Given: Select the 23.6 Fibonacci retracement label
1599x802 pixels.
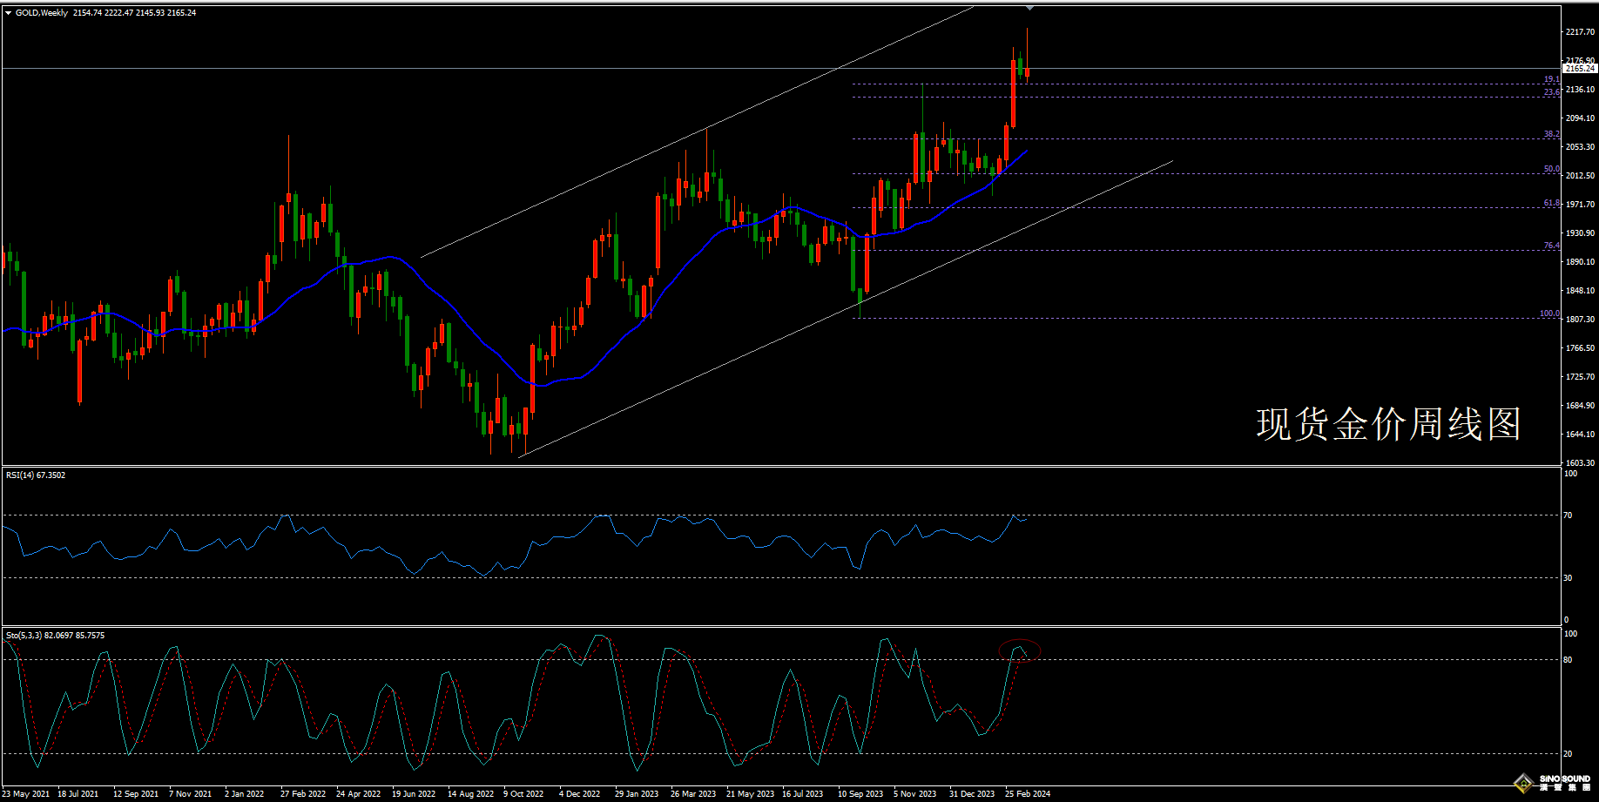Looking at the screenshot, I should pos(1551,92).
